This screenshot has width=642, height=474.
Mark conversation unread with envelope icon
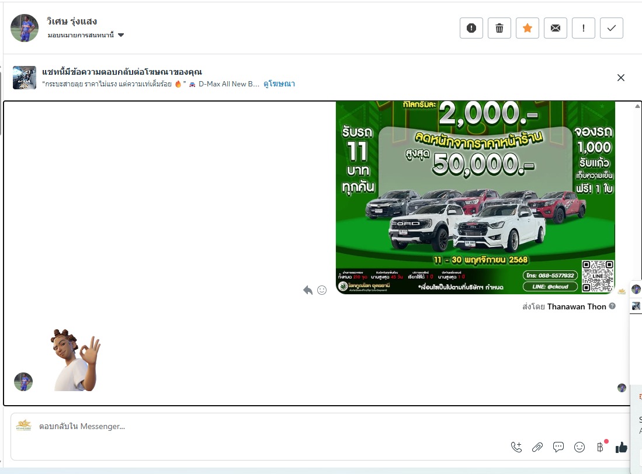coord(555,28)
